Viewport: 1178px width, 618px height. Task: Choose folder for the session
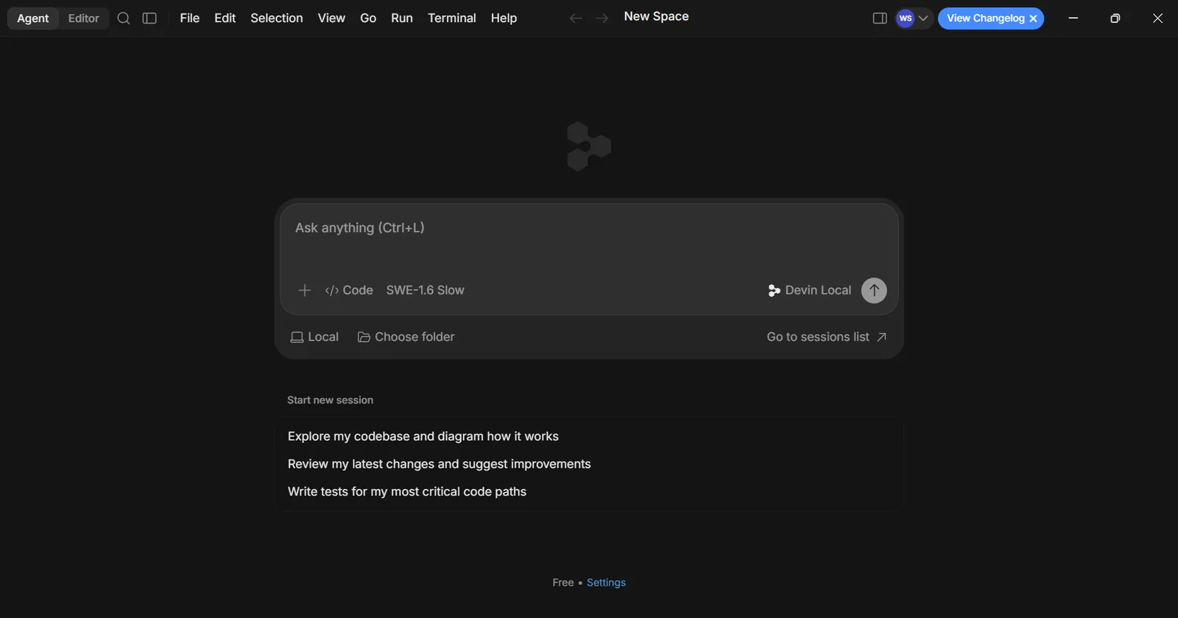[406, 337]
